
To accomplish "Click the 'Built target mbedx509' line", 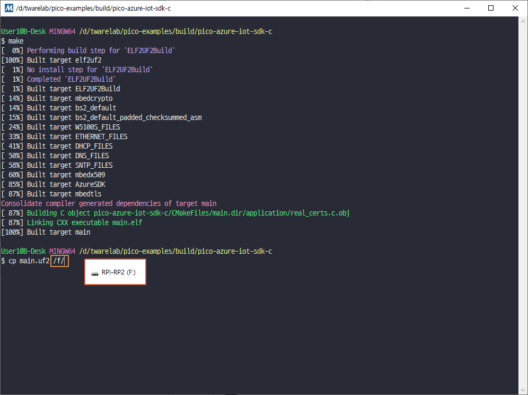I will click(53, 175).
